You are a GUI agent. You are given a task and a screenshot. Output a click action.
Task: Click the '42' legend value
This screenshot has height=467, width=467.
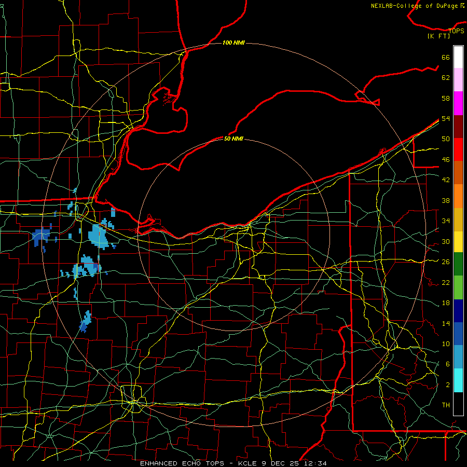(446, 180)
